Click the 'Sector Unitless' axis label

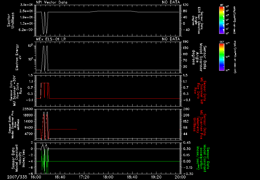click(11, 20)
